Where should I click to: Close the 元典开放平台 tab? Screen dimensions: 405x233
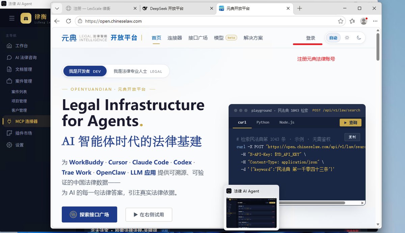pos(289,8)
